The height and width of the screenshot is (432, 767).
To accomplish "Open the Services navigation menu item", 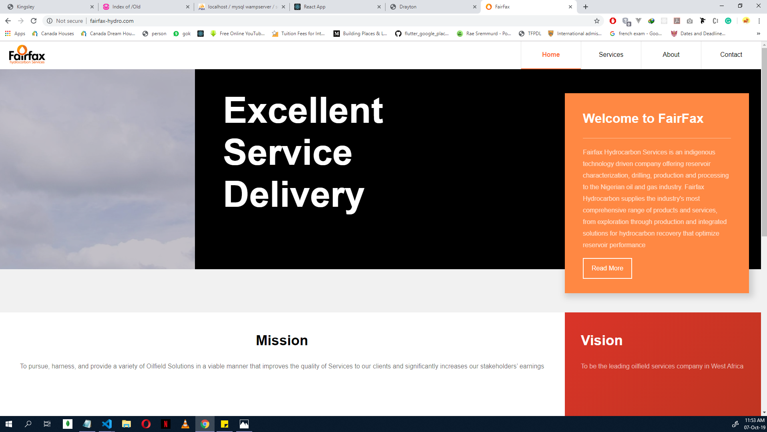I will (x=611, y=55).
